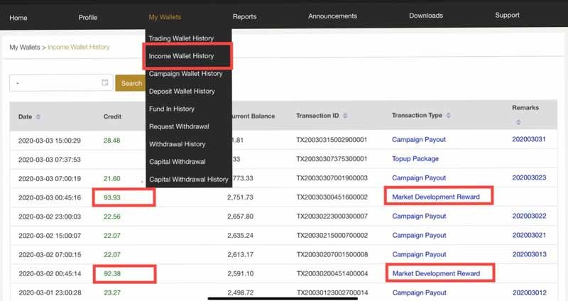Select Trading Wallet History
The height and width of the screenshot is (301, 568).
[181, 38]
